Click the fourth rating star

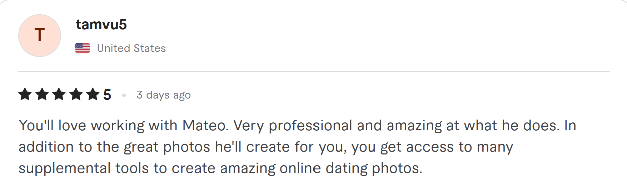coord(76,95)
